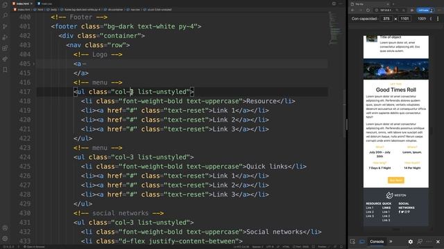The width and height of the screenshot is (444, 249).
Task: Click the blue profile button in browser toolbar
Action: (x=425, y=10)
